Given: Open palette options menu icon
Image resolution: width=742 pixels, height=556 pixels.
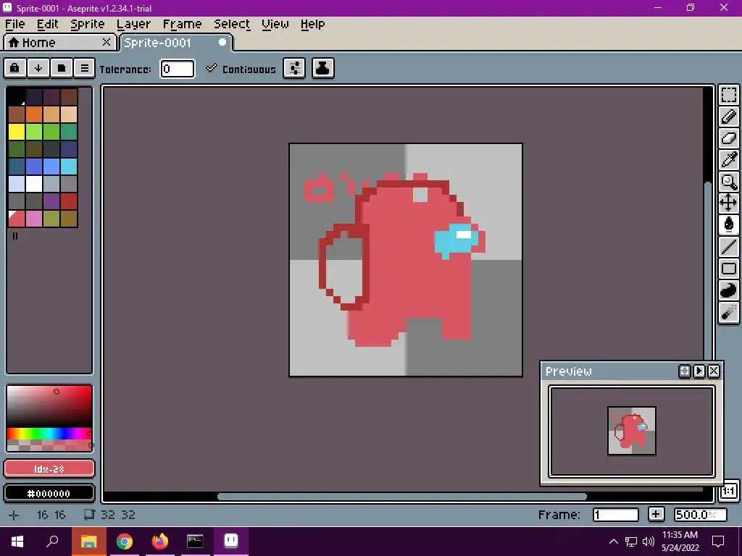Looking at the screenshot, I should [84, 68].
